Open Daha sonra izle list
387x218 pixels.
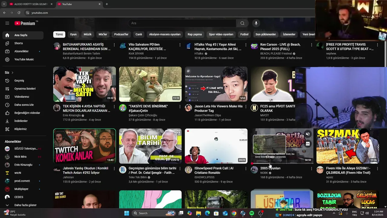(x=23, y=105)
